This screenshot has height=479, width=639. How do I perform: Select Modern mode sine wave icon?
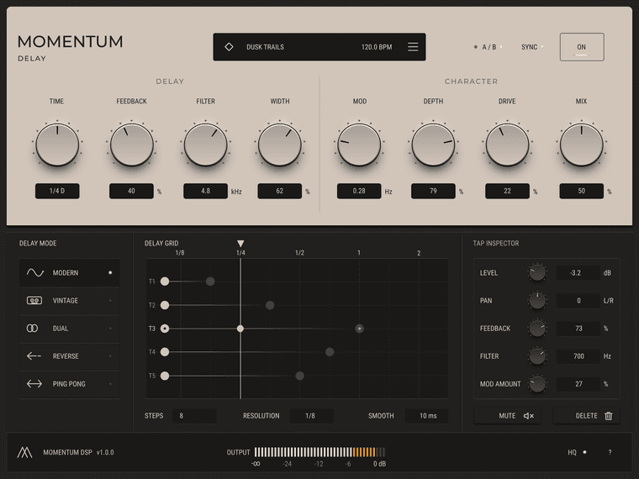(x=35, y=272)
